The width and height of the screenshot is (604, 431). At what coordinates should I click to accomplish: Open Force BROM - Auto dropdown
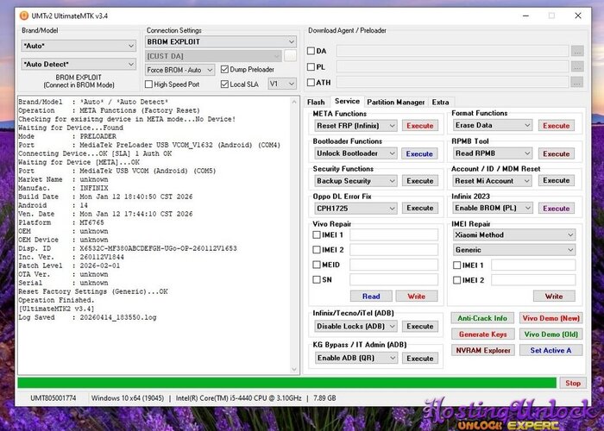pyautogui.click(x=179, y=70)
